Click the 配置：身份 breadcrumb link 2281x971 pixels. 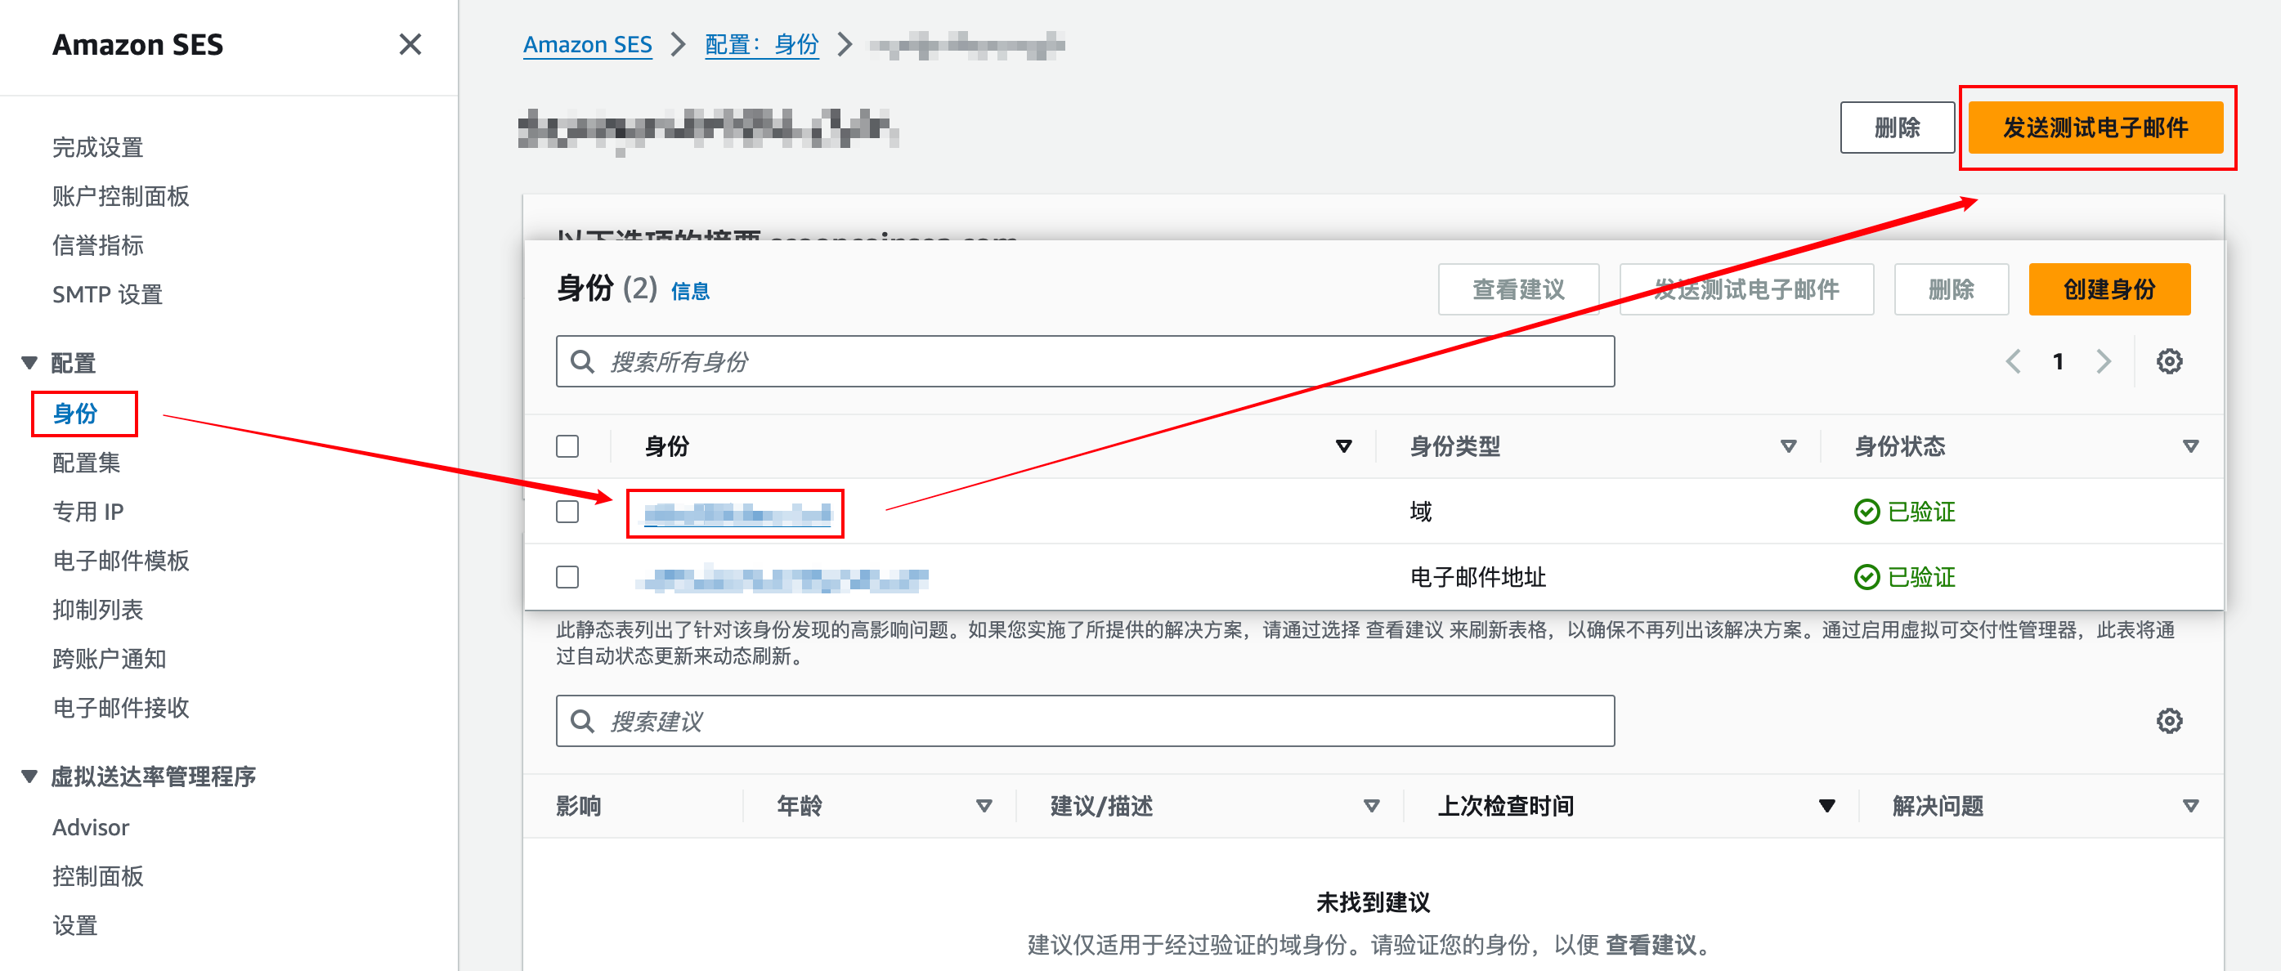(x=761, y=44)
